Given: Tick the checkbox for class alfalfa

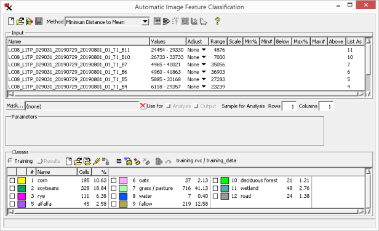Looking at the screenshot, I should point(12,204).
